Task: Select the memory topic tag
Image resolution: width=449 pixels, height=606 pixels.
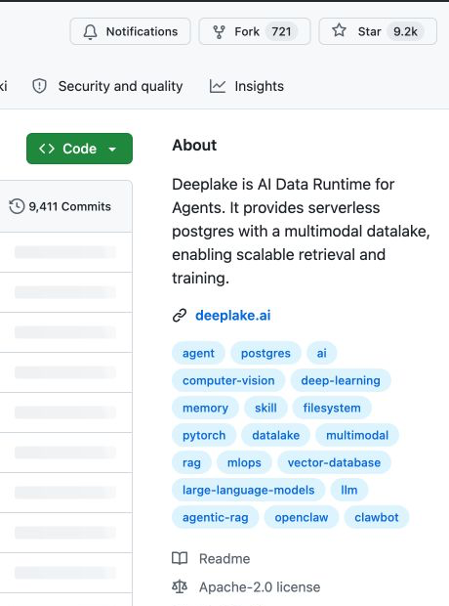Action: point(205,409)
